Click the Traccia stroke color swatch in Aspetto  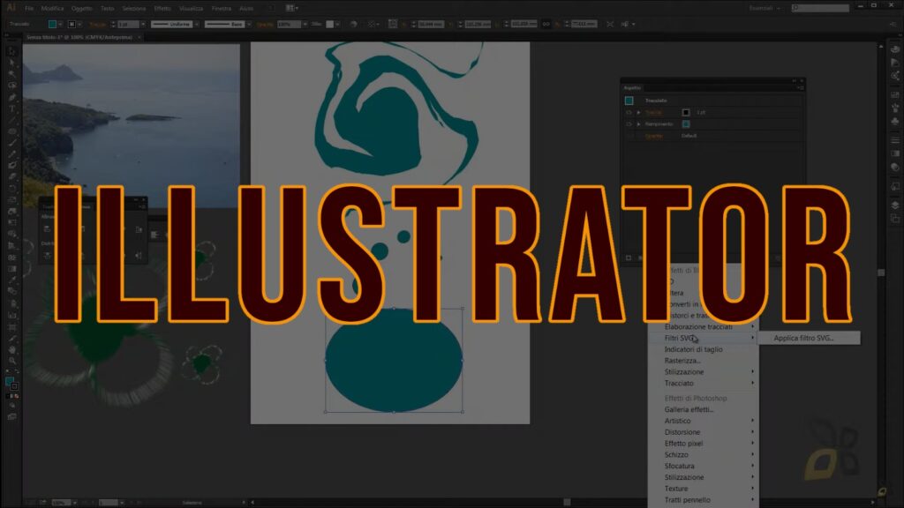click(x=685, y=112)
